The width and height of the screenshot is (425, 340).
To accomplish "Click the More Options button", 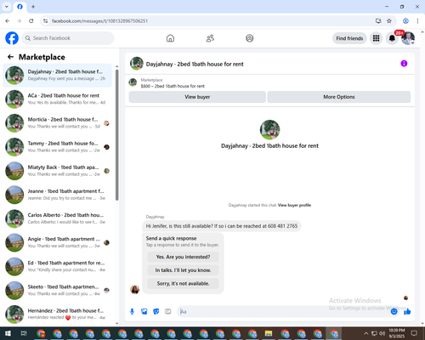I will [x=339, y=97].
